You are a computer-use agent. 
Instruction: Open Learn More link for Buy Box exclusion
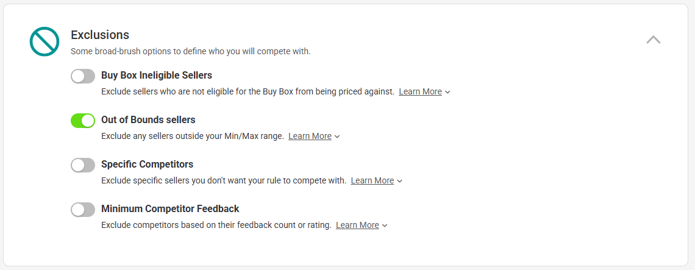(420, 92)
